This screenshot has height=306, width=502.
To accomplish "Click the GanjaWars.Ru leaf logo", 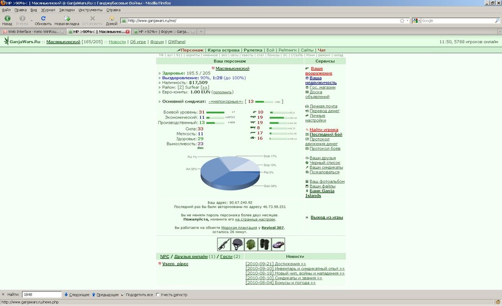I will coord(6,41).
